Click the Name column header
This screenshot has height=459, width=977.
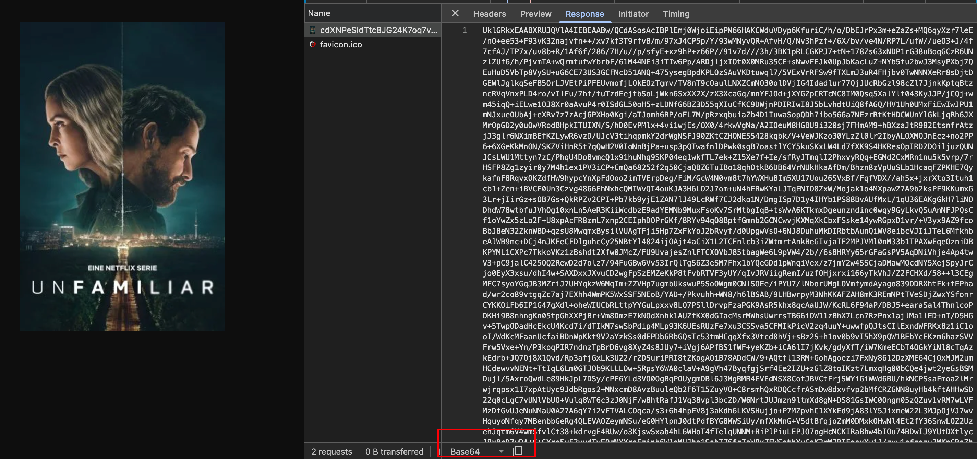pos(373,13)
